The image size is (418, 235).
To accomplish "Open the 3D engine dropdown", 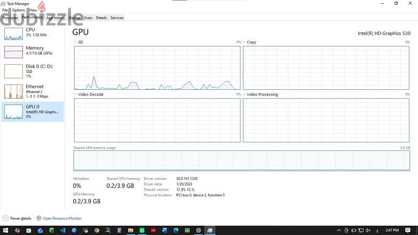I will tap(75, 42).
